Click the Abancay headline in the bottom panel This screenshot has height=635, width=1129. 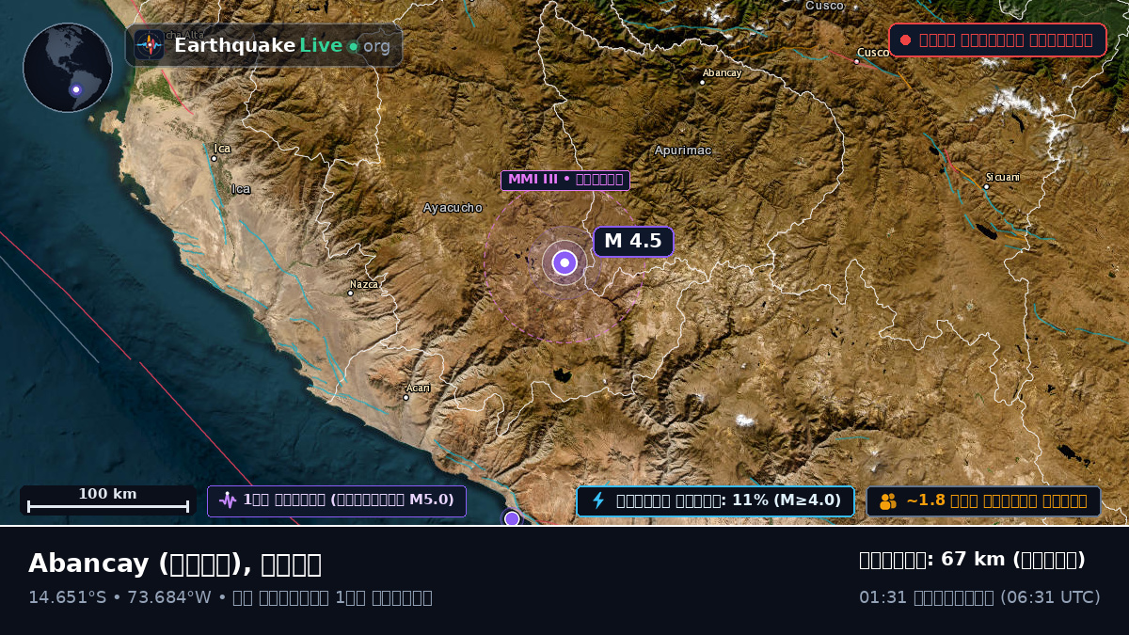coord(175,564)
